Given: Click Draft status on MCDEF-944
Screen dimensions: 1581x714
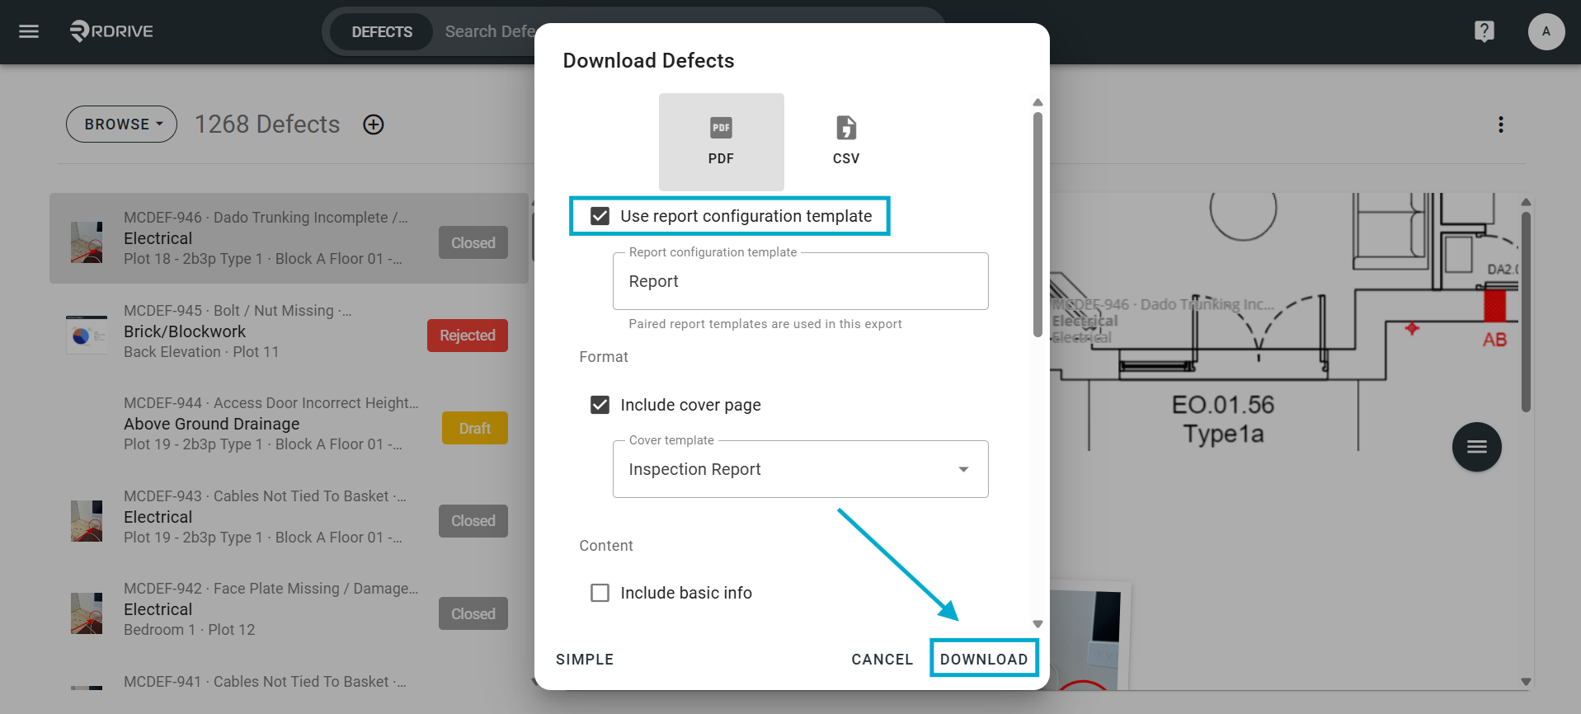Looking at the screenshot, I should (x=475, y=429).
